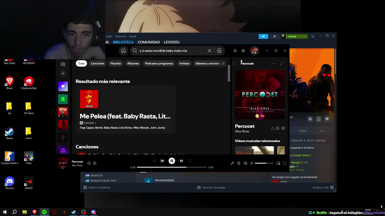The height and width of the screenshot is (216, 385).
Task: Open Gestionar descargas in Steam
Action: (211, 187)
